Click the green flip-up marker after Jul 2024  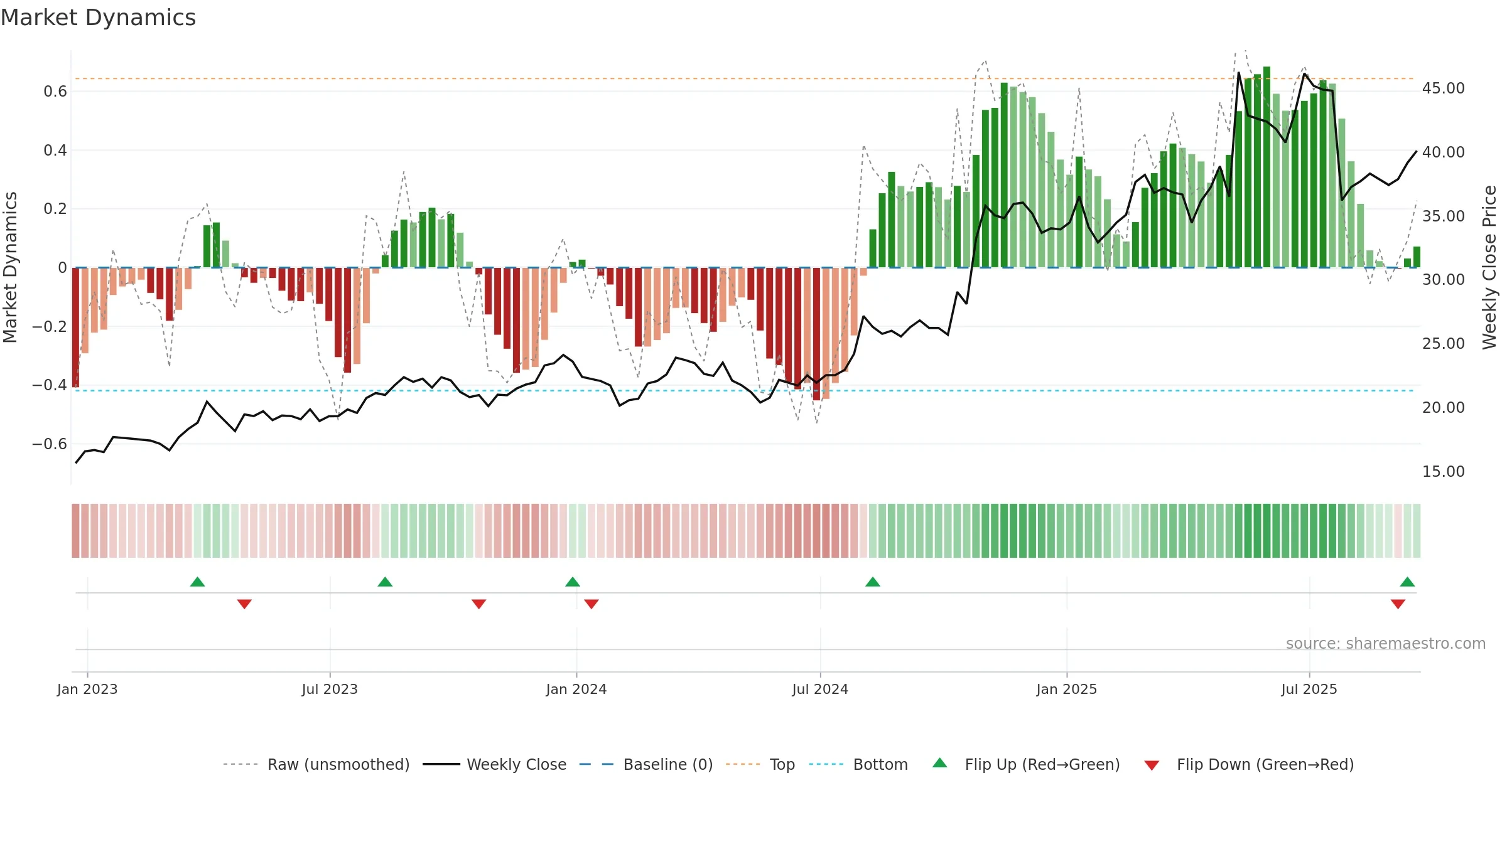coord(873,582)
